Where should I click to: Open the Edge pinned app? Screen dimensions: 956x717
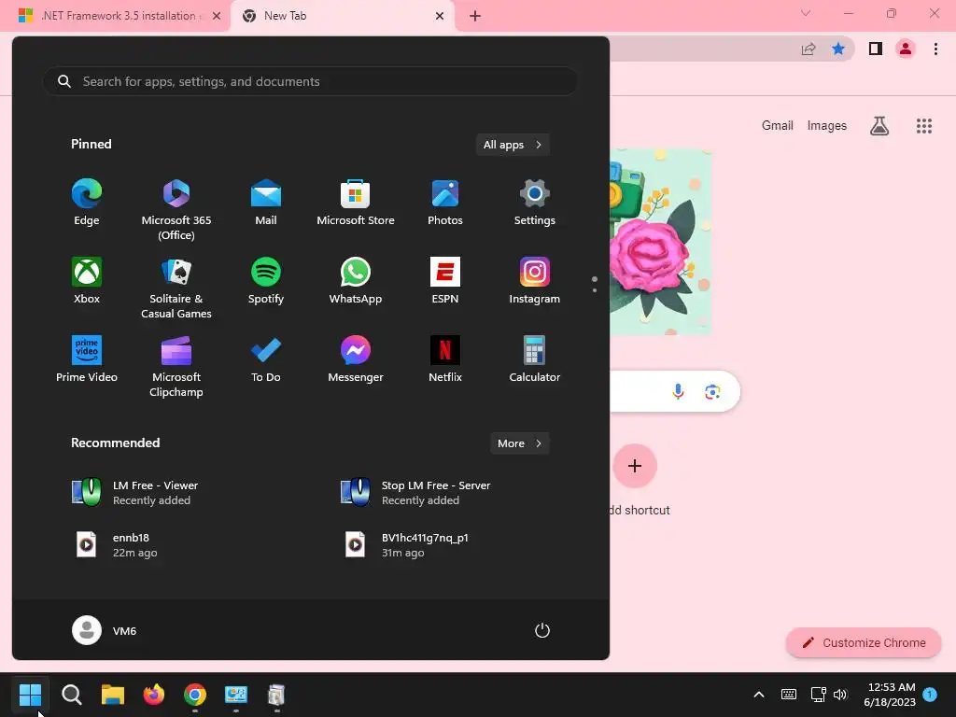pos(87,204)
